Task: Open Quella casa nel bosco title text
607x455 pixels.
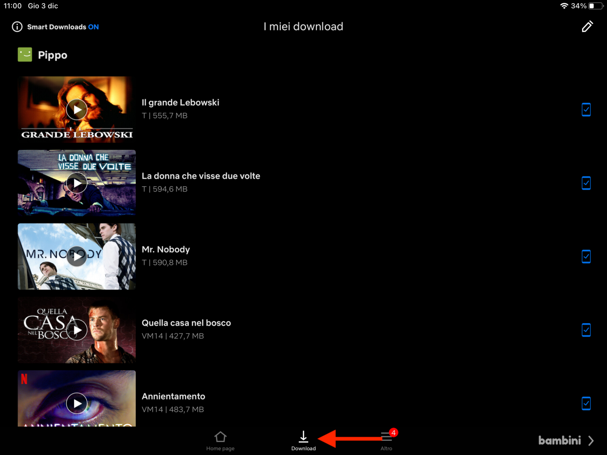Action: 186,323
